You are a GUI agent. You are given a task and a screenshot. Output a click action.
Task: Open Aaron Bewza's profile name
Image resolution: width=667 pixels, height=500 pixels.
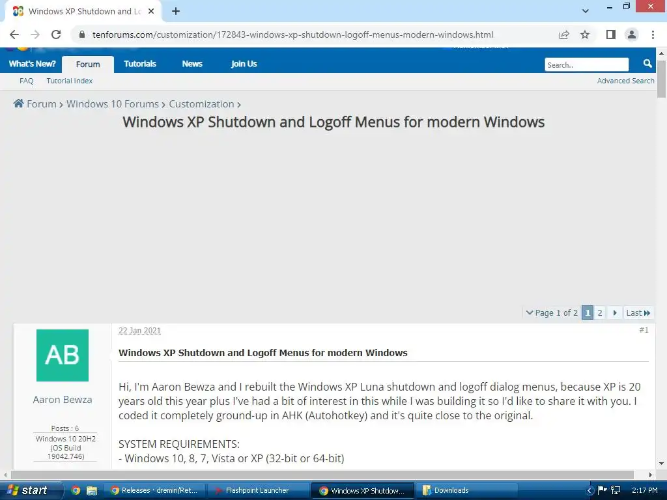(x=63, y=400)
